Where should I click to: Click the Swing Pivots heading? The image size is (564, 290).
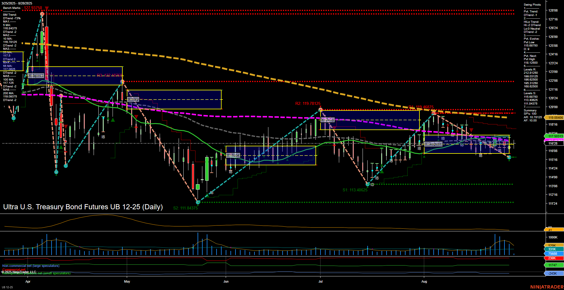coord(532,5)
